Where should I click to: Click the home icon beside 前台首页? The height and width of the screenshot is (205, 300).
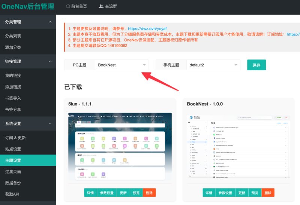point(68,6)
